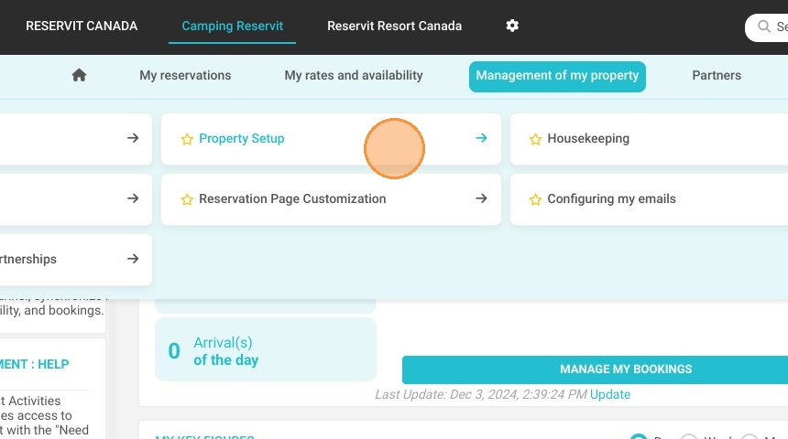Open the settings gear in the top bar

[512, 26]
